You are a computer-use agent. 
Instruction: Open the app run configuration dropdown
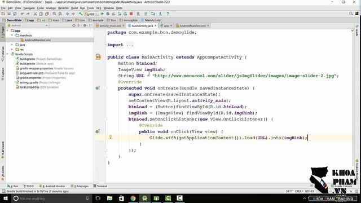click(x=91, y=14)
